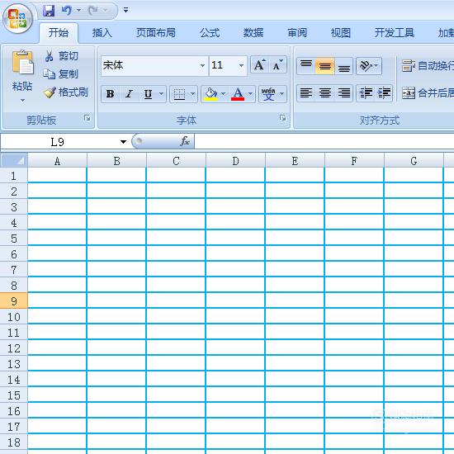Switch to the 插入 tab

pos(102,32)
